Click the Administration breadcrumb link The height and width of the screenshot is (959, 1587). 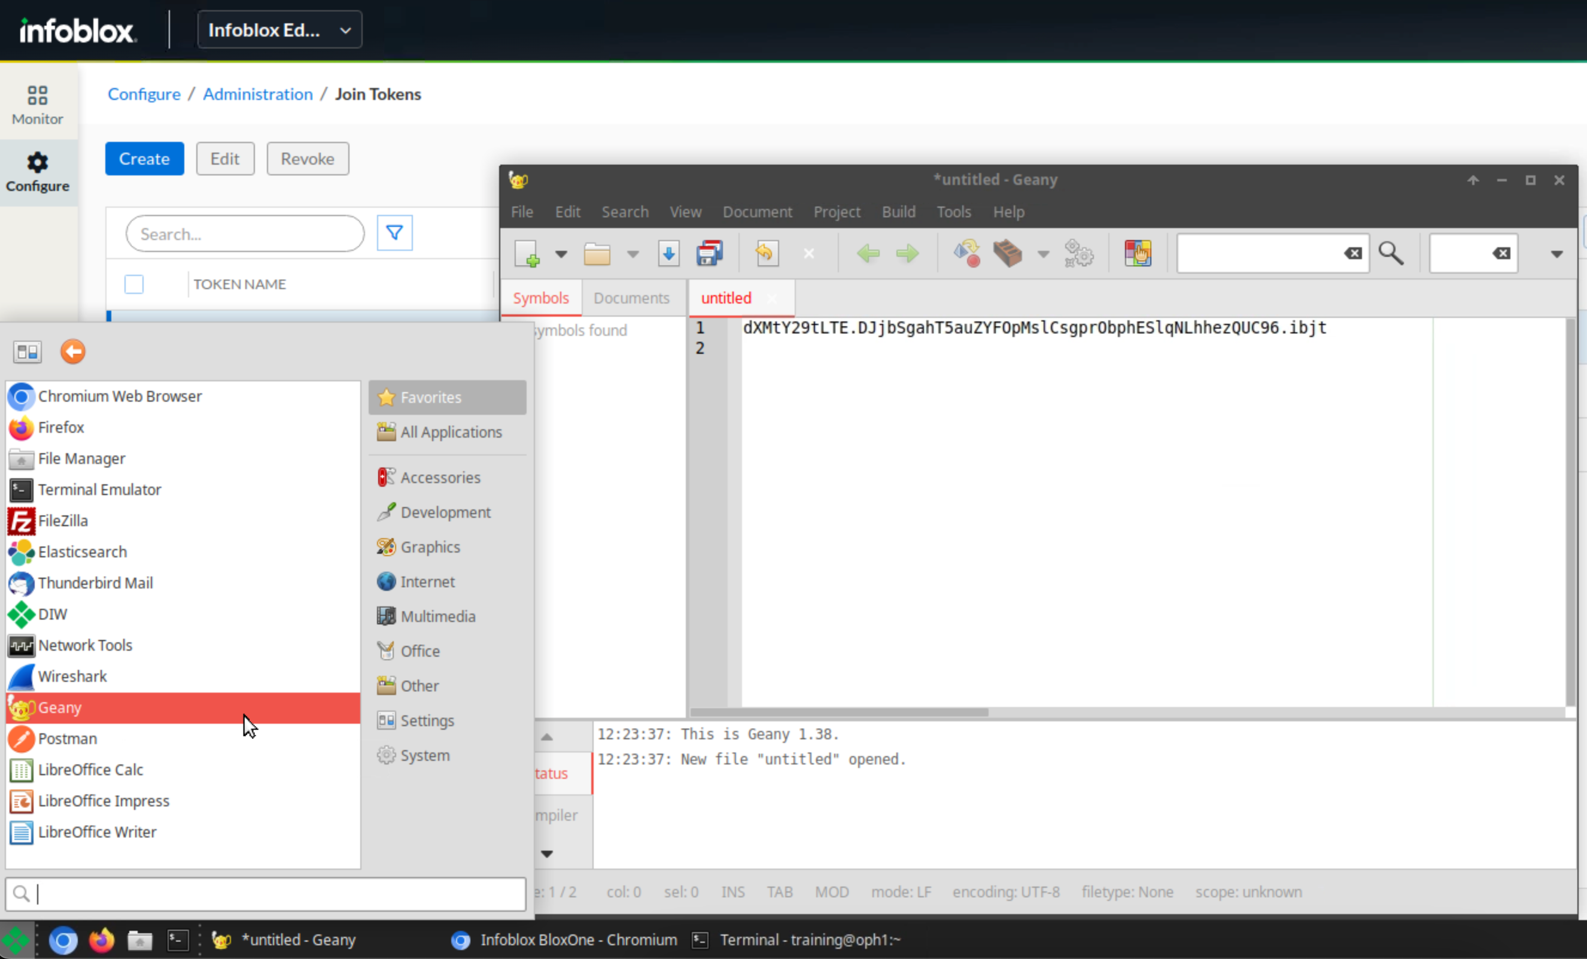(x=258, y=94)
